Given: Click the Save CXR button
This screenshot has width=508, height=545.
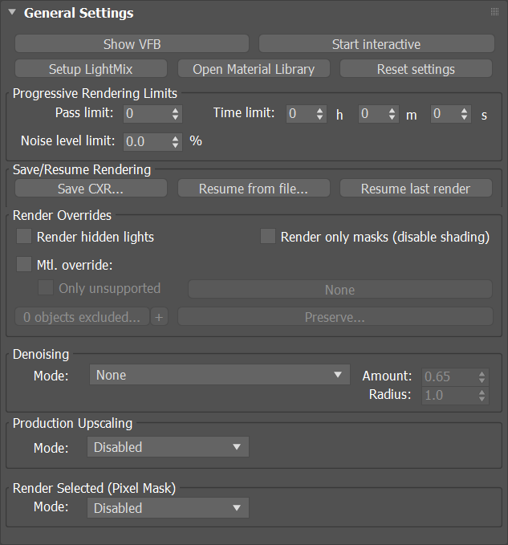Looking at the screenshot, I should tap(91, 189).
